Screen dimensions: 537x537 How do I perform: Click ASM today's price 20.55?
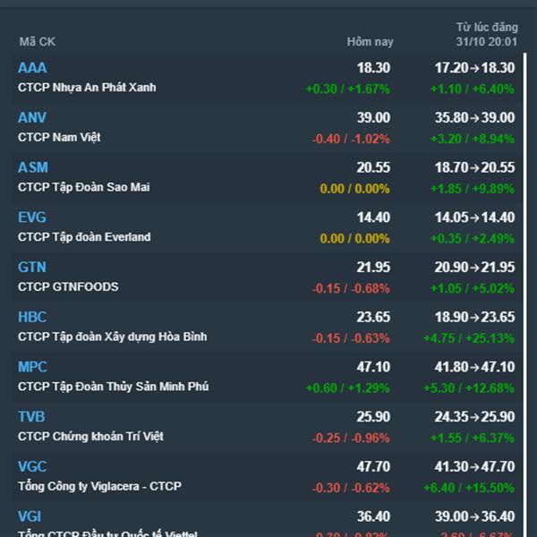coord(373,167)
